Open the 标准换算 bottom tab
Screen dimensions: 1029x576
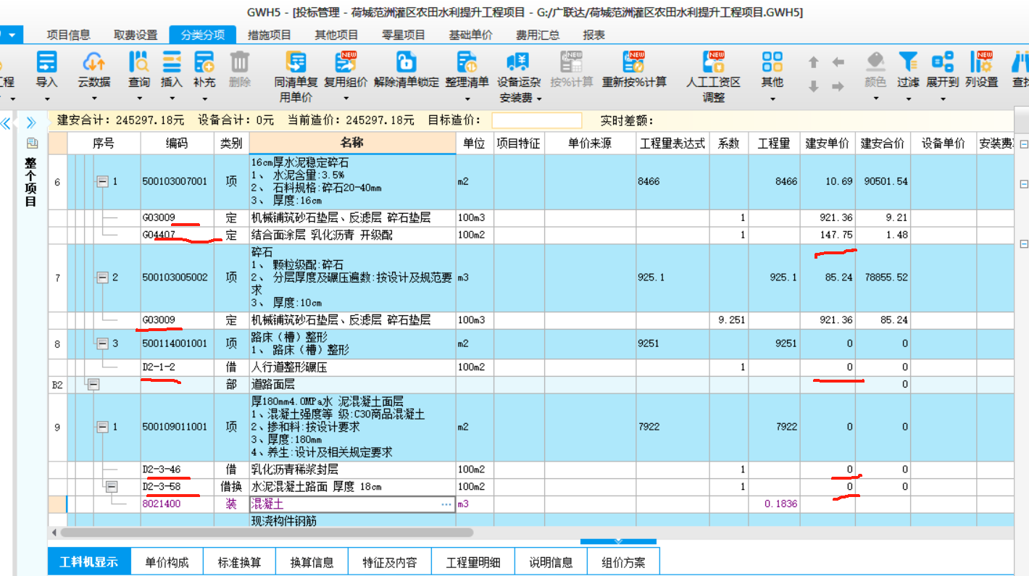(x=239, y=562)
